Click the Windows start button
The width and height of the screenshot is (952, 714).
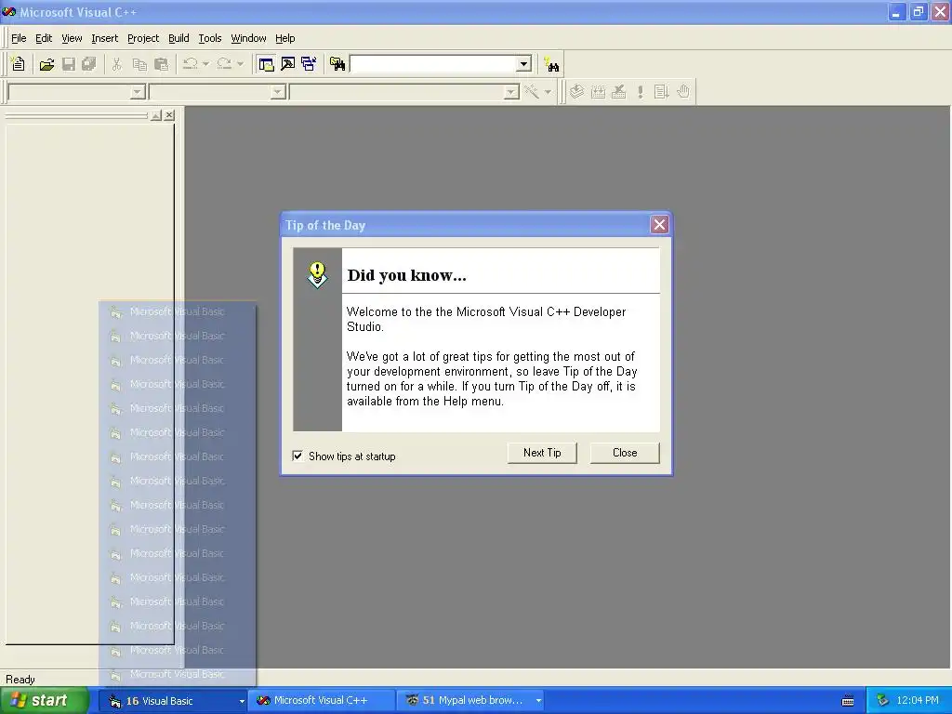coord(44,701)
